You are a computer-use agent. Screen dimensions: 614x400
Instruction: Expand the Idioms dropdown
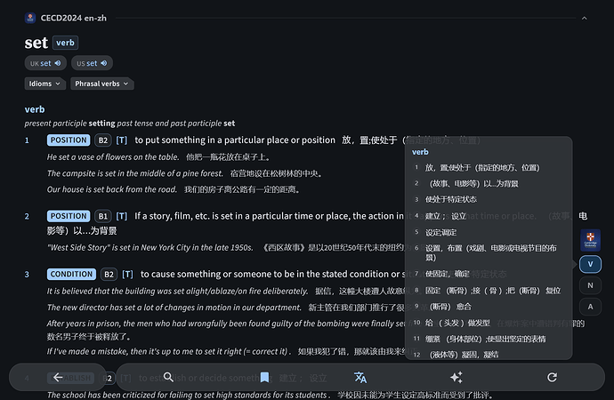tap(45, 84)
